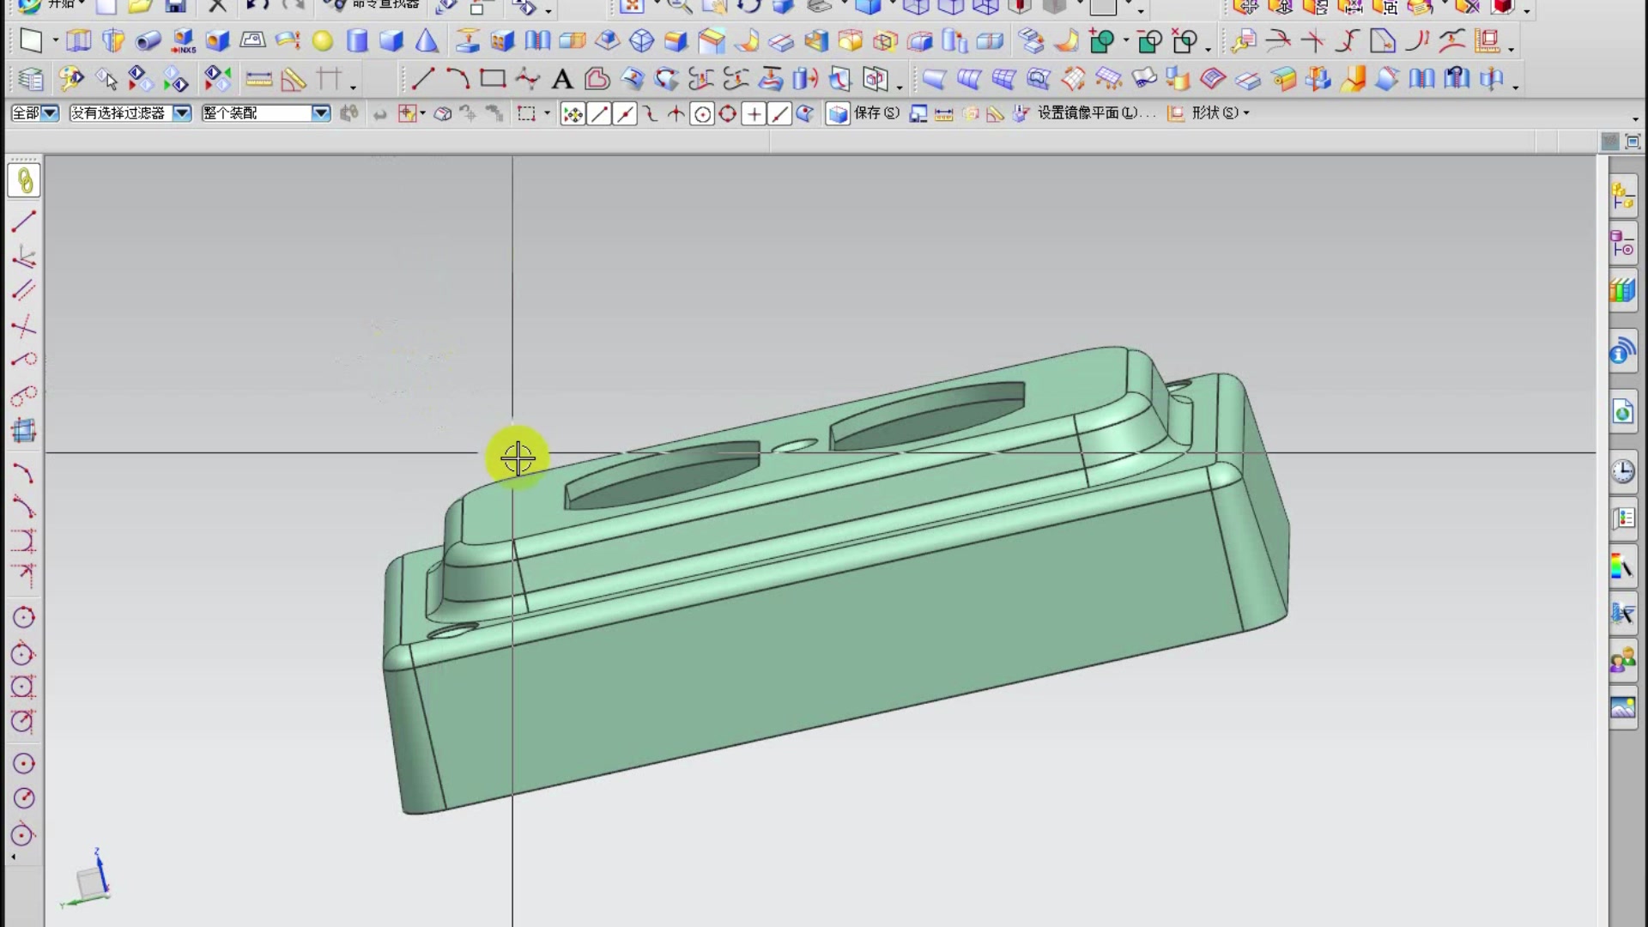1648x927 pixels.
Task: Expand the 整个装配 scope dropdown
Action: (x=320, y=113)
